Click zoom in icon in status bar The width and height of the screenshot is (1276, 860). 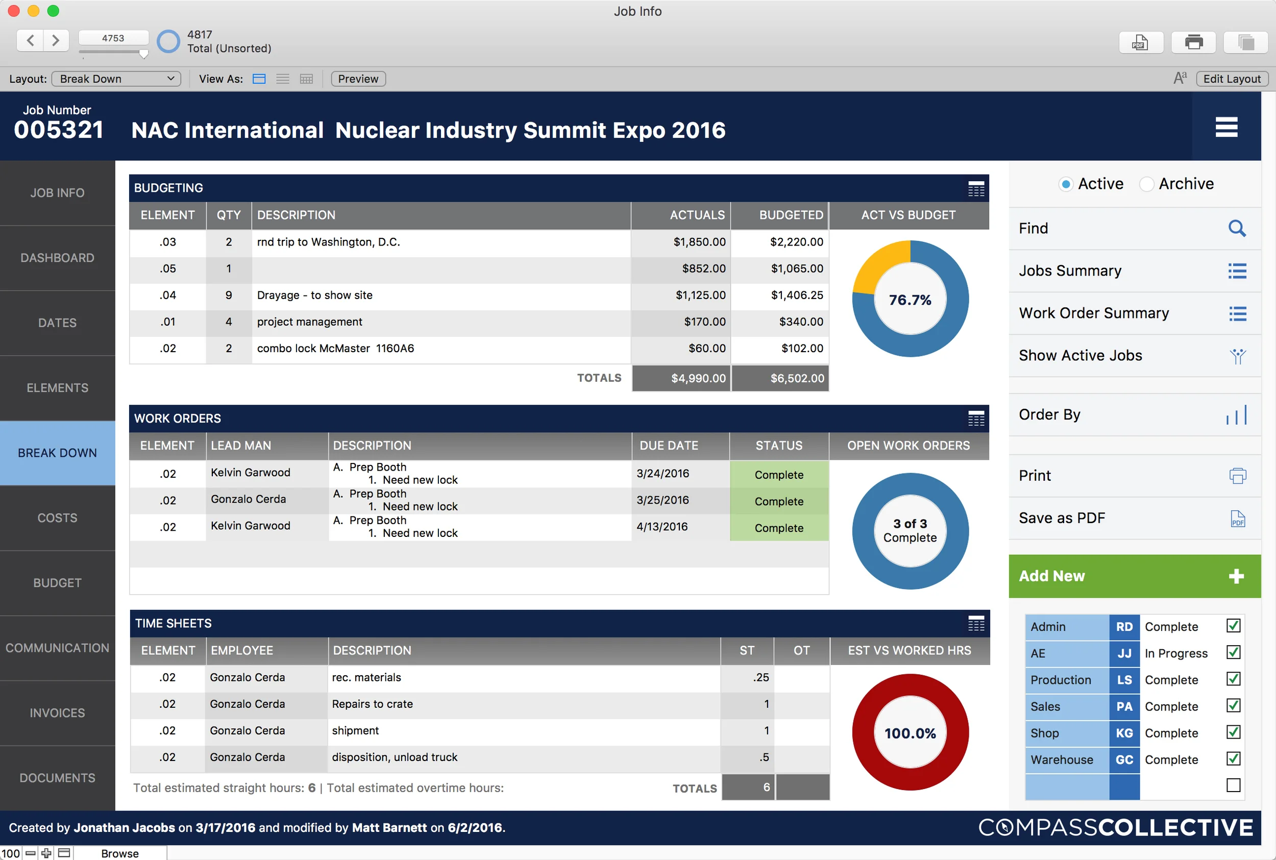tap(46, 853)
